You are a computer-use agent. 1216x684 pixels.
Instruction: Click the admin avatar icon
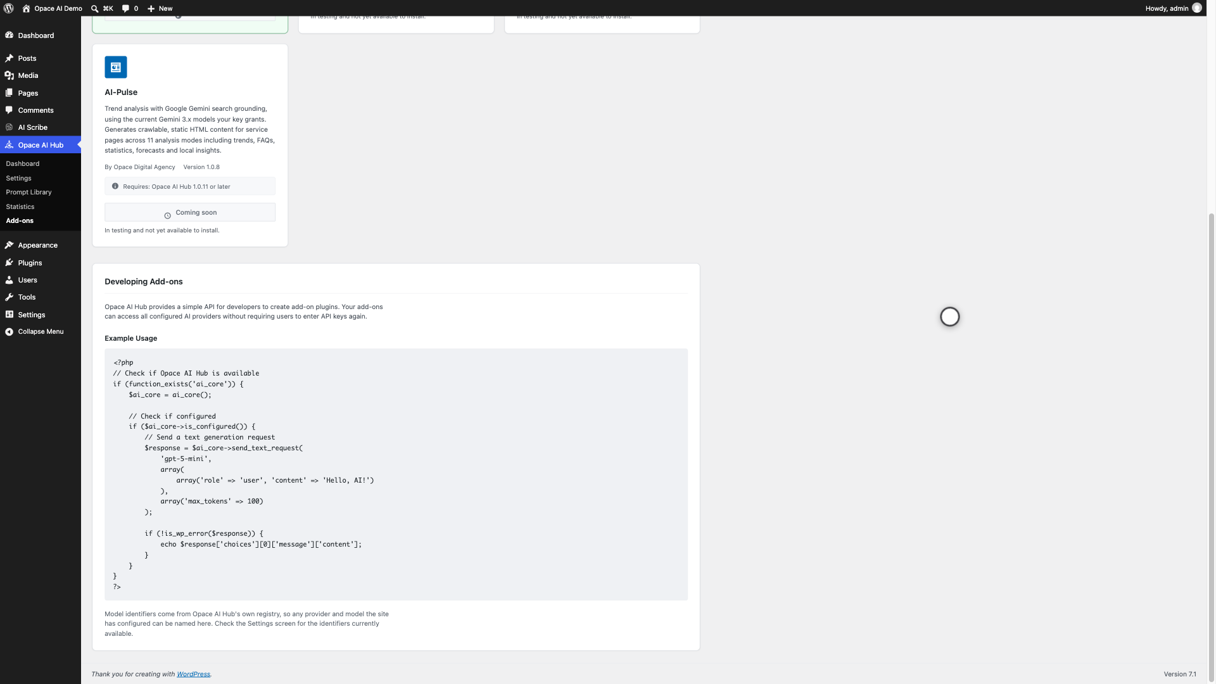click(x=1196, y=8)
